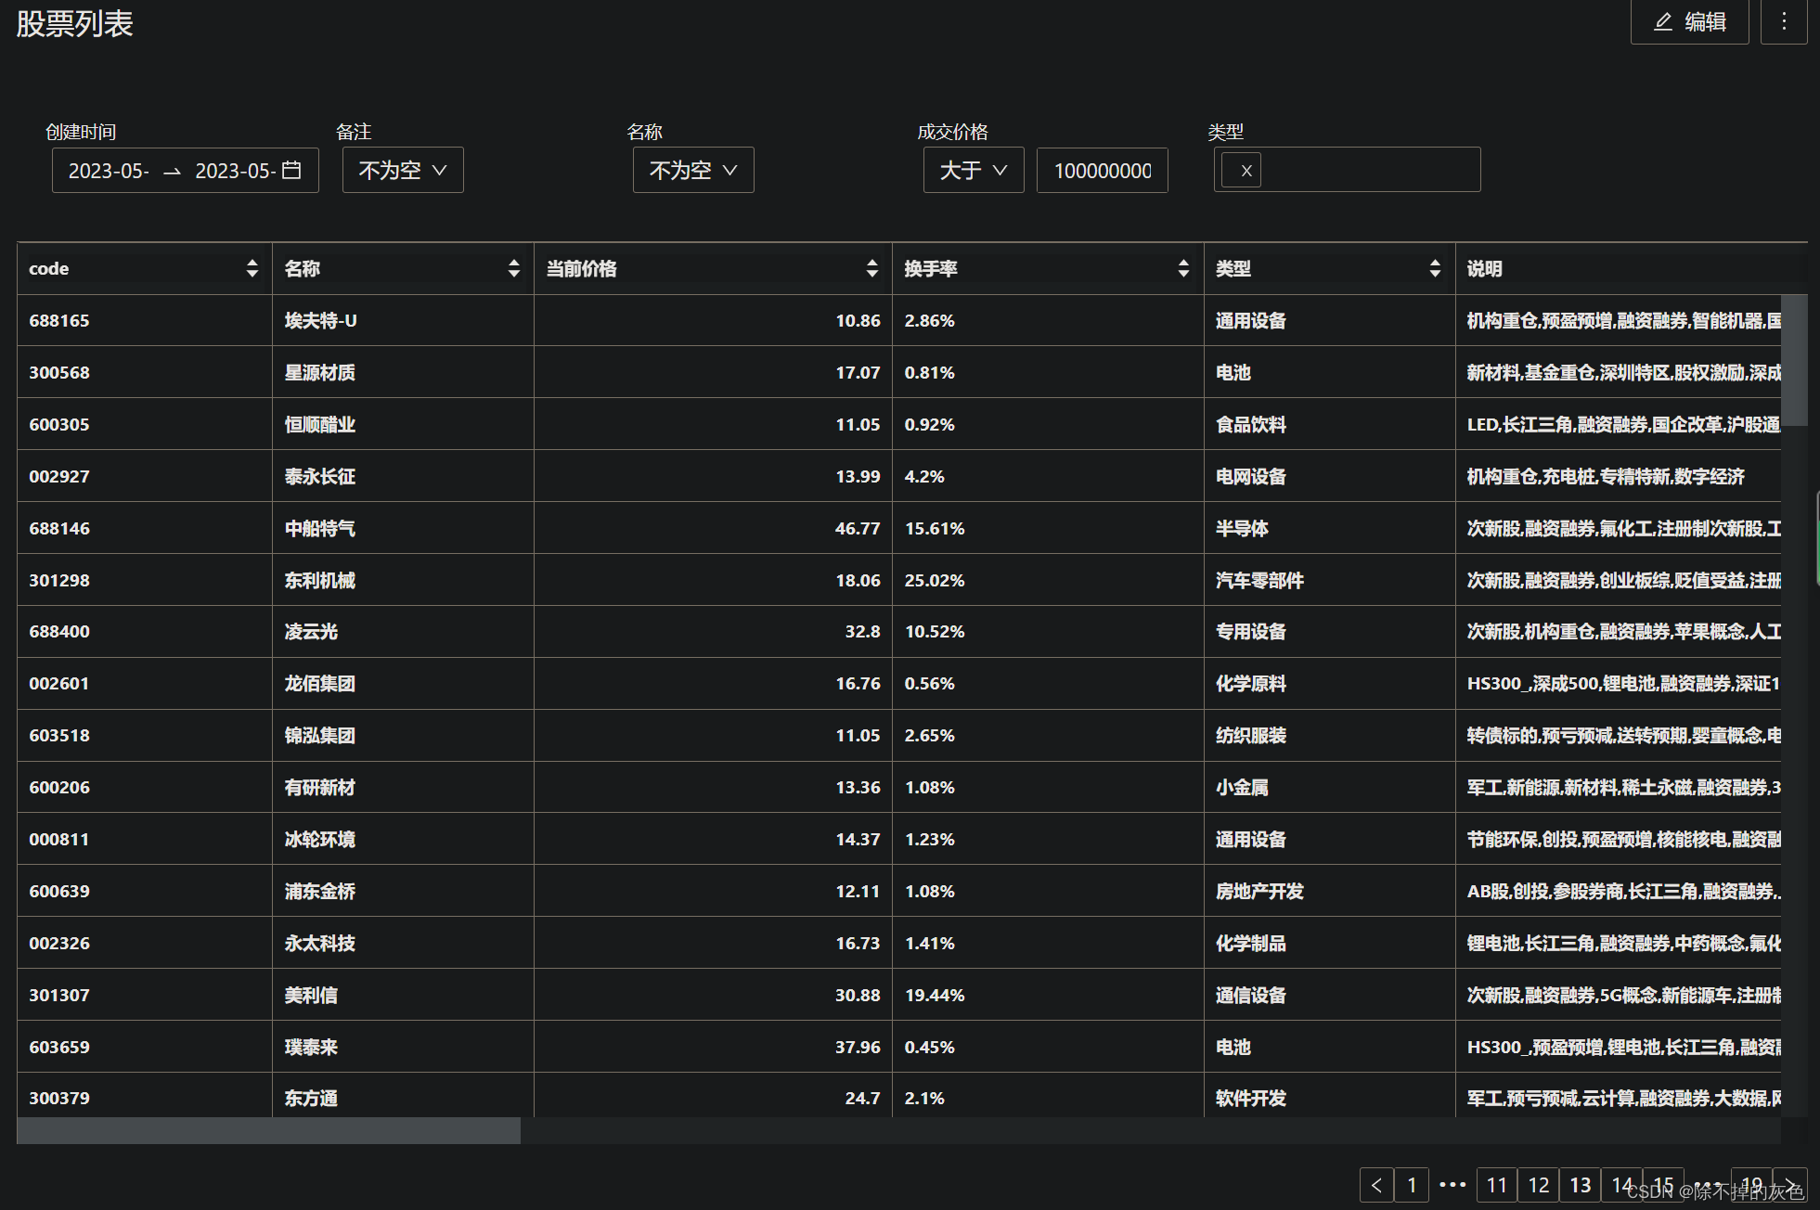Screen dimensions: 1820x1210
Task: Sort table by code column arrows
Action: coord(252,268)
